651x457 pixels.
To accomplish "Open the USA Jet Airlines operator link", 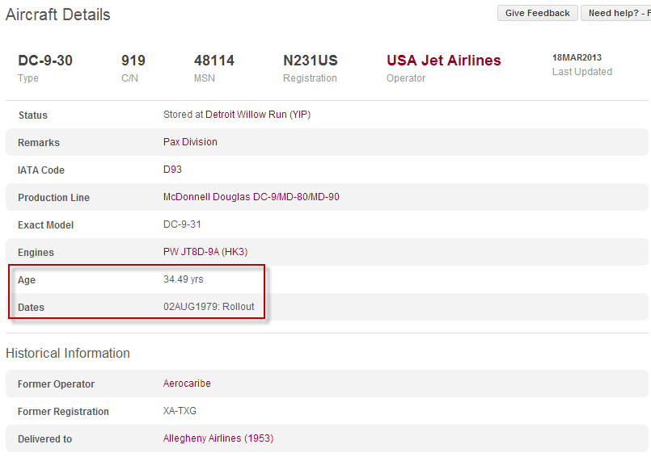I will click(x=443, y=61).
